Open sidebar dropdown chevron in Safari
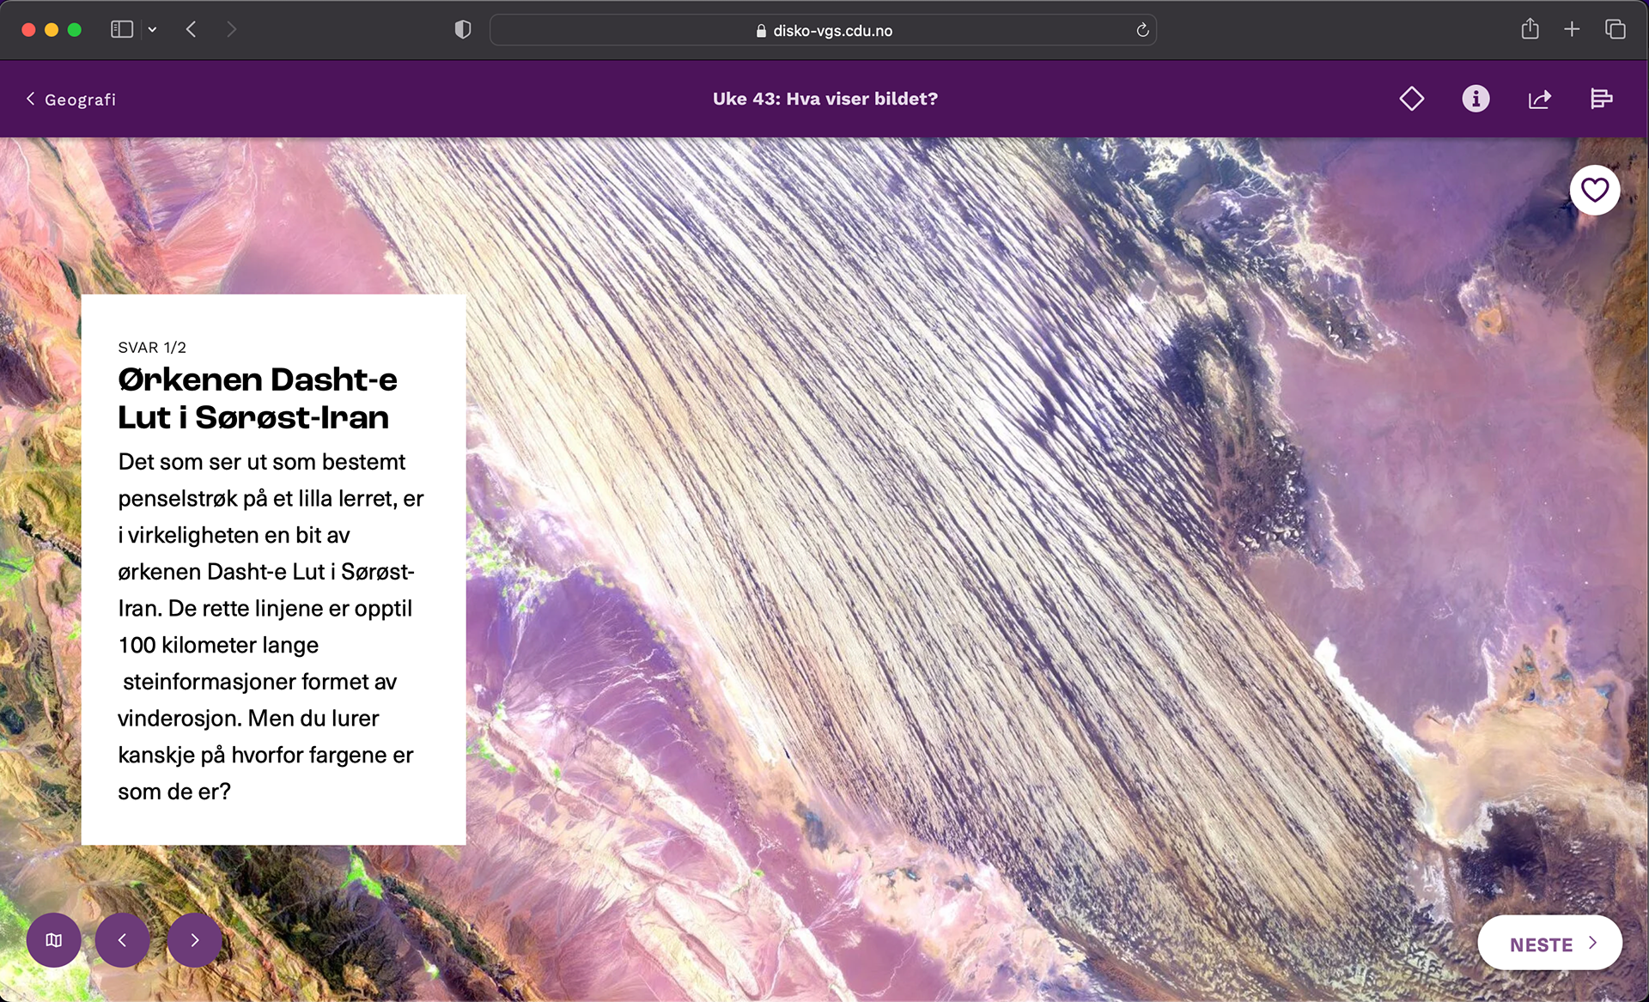Screen dimensions: 1649x1002 (x=152, y=29)
